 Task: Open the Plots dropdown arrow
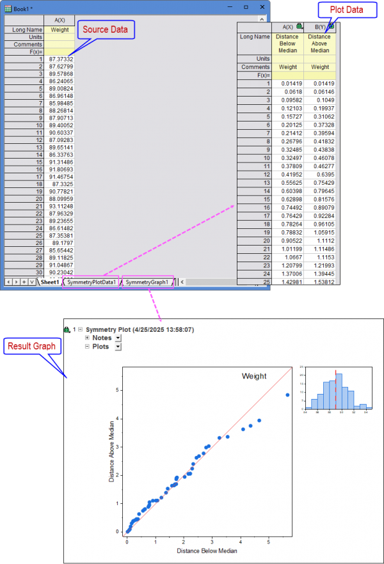pos(118,347)
